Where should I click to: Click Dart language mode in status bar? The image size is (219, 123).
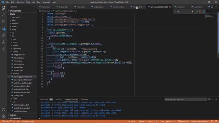(162, 121)
